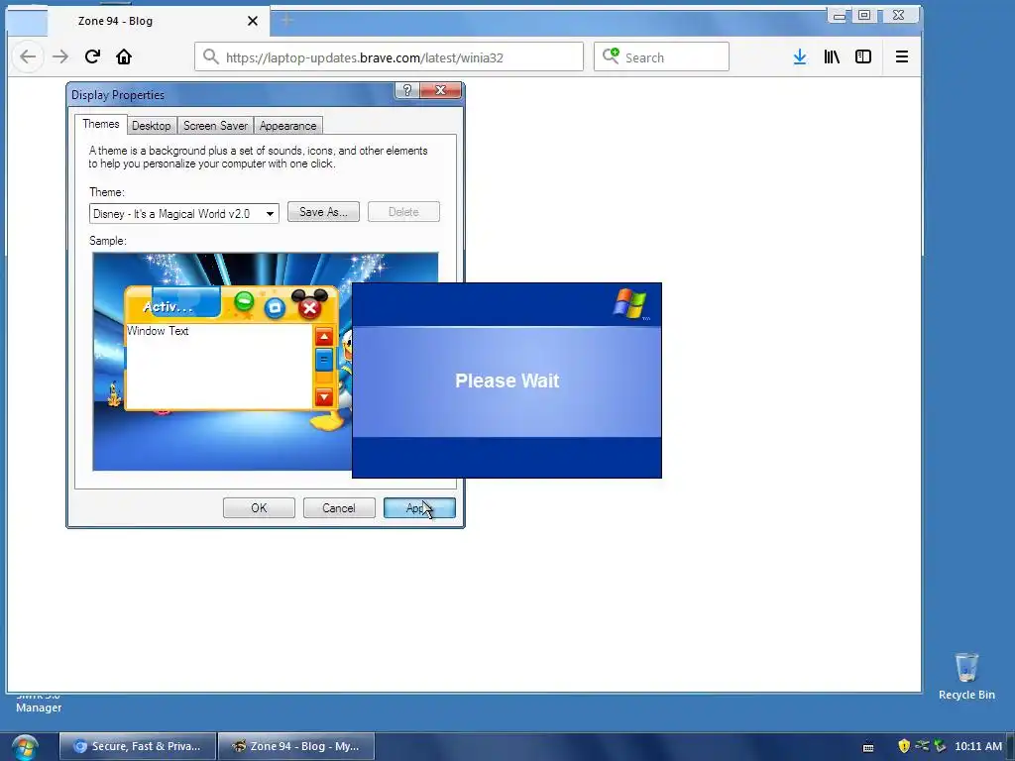Open Secure, Fast & Priva... taskbar button

click(138, 746)
